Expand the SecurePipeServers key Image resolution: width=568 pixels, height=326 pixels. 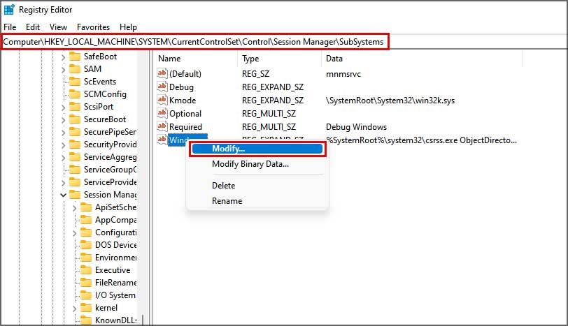pyautogui.click(x=63, y=132)
